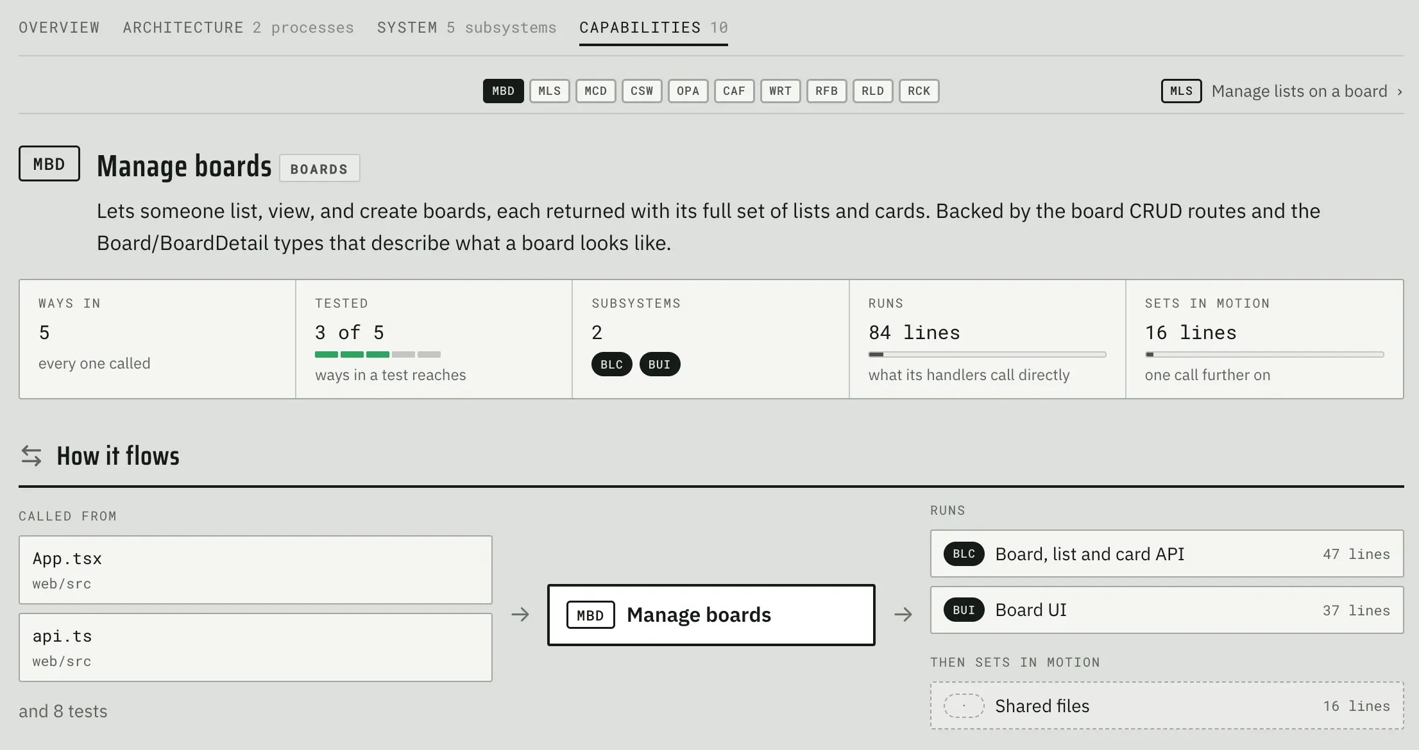Open the System subsystems tab
The height and width of the screenshot is (750, 1419).
point(466,28)
